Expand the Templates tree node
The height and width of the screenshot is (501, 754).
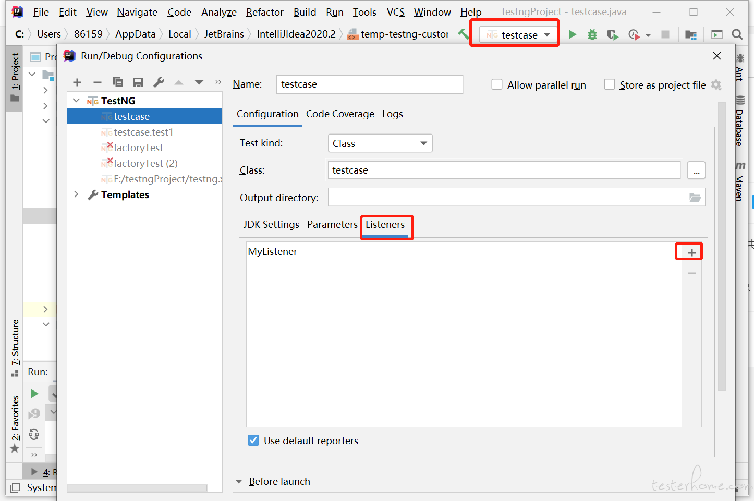click(x=77, y=194)
